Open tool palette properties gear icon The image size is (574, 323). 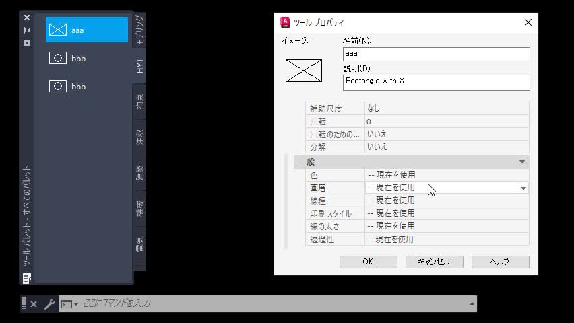(x=27, y=43)
